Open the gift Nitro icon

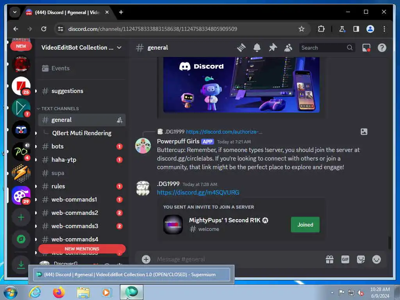point(330,259)
